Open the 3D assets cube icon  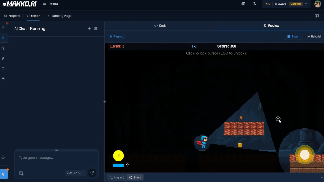click(x=3, y=79)
